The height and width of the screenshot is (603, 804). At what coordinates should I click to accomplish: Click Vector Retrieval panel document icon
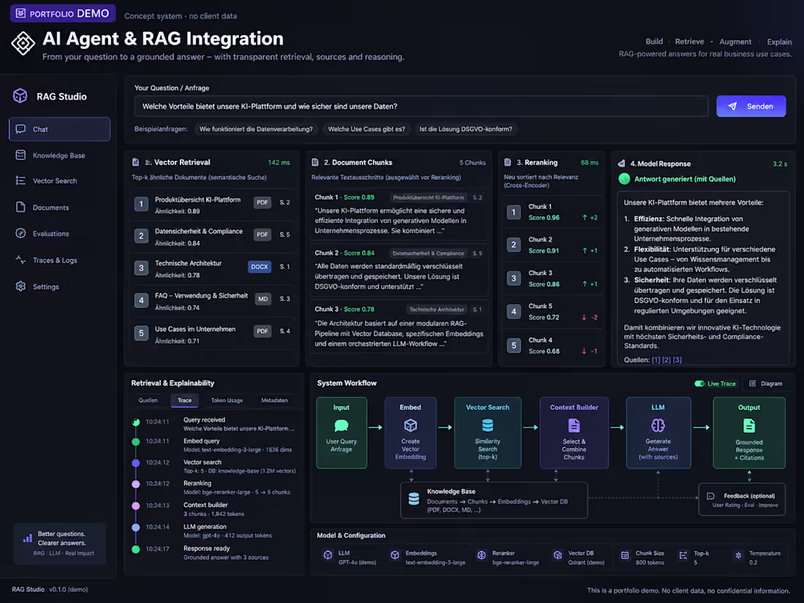coord(136,162)
